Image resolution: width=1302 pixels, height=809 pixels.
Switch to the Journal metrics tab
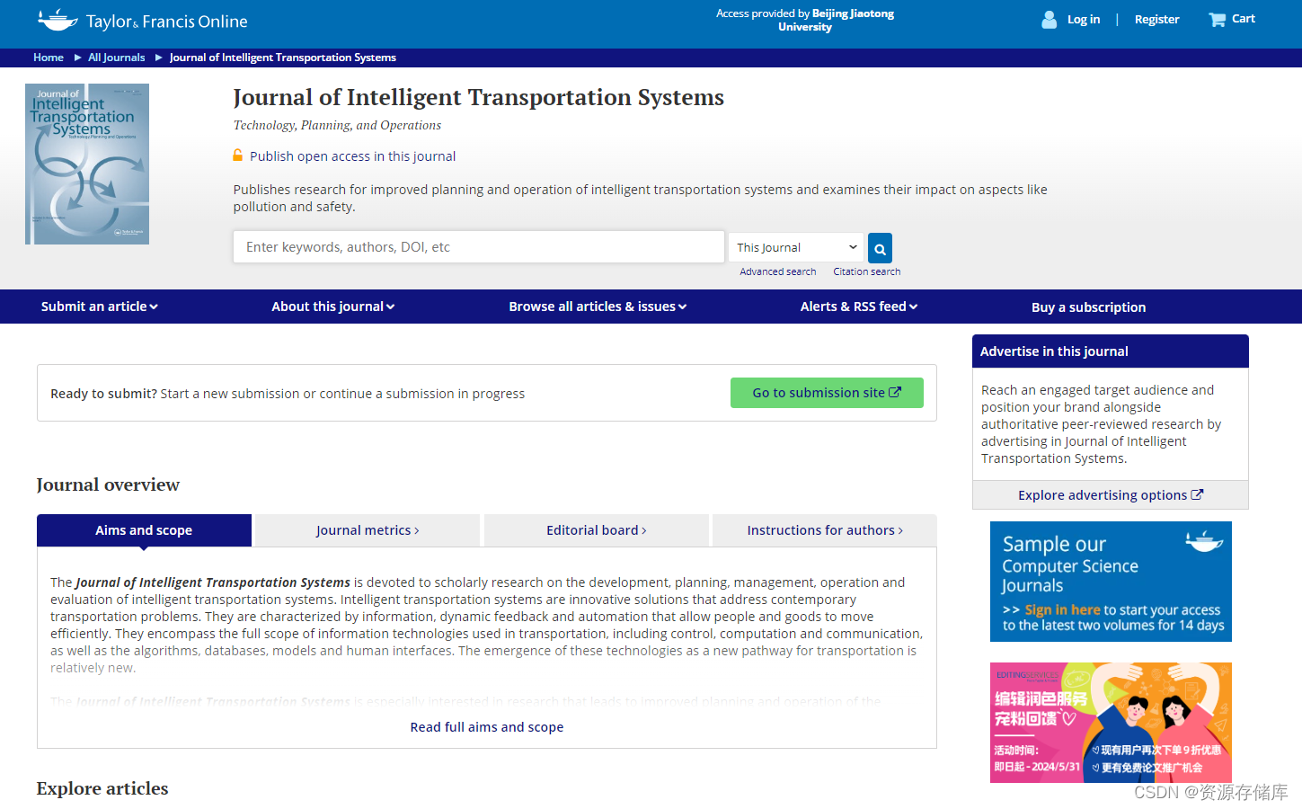pos(368,530)
